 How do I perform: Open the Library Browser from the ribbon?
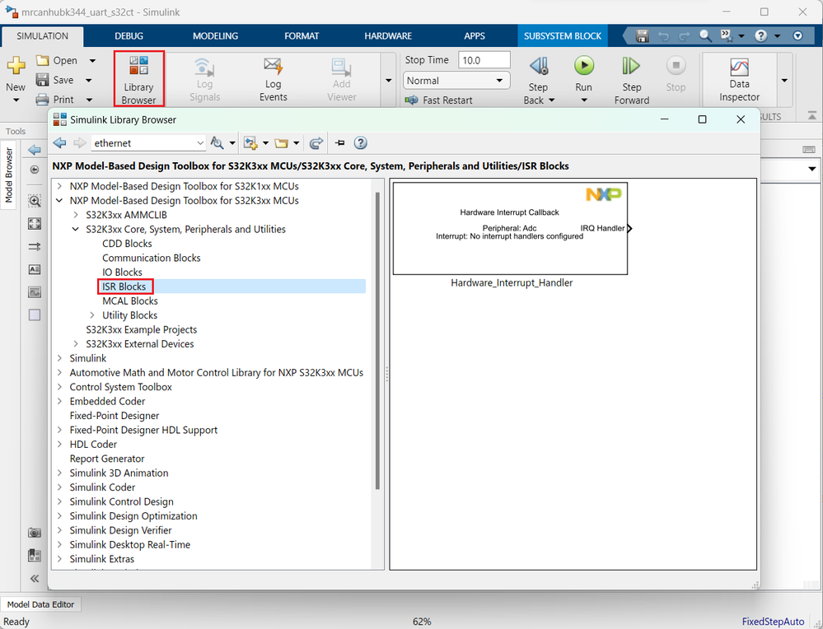[139, 79]
